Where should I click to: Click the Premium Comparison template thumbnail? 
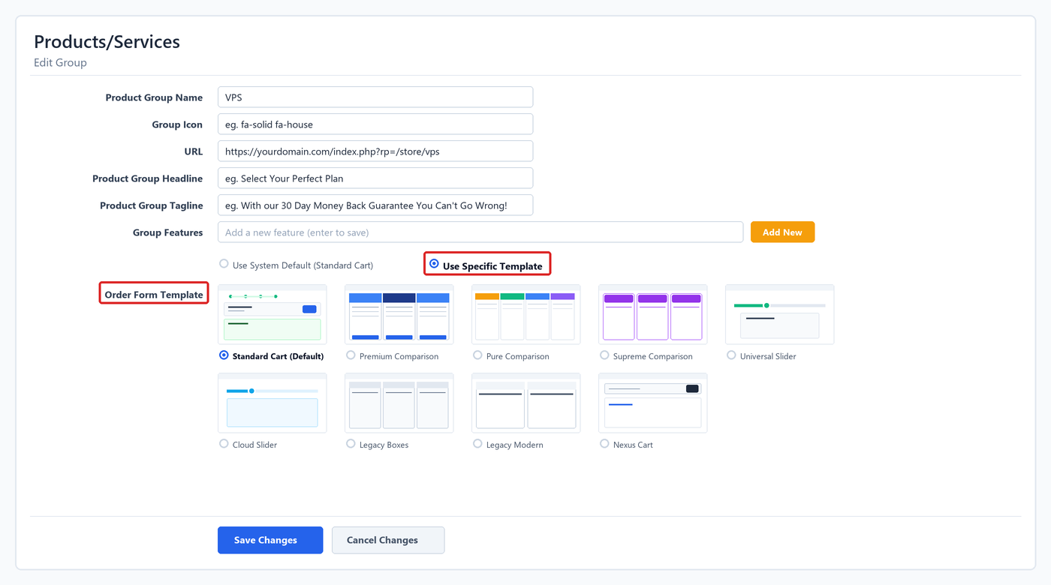tap(399, 315)
